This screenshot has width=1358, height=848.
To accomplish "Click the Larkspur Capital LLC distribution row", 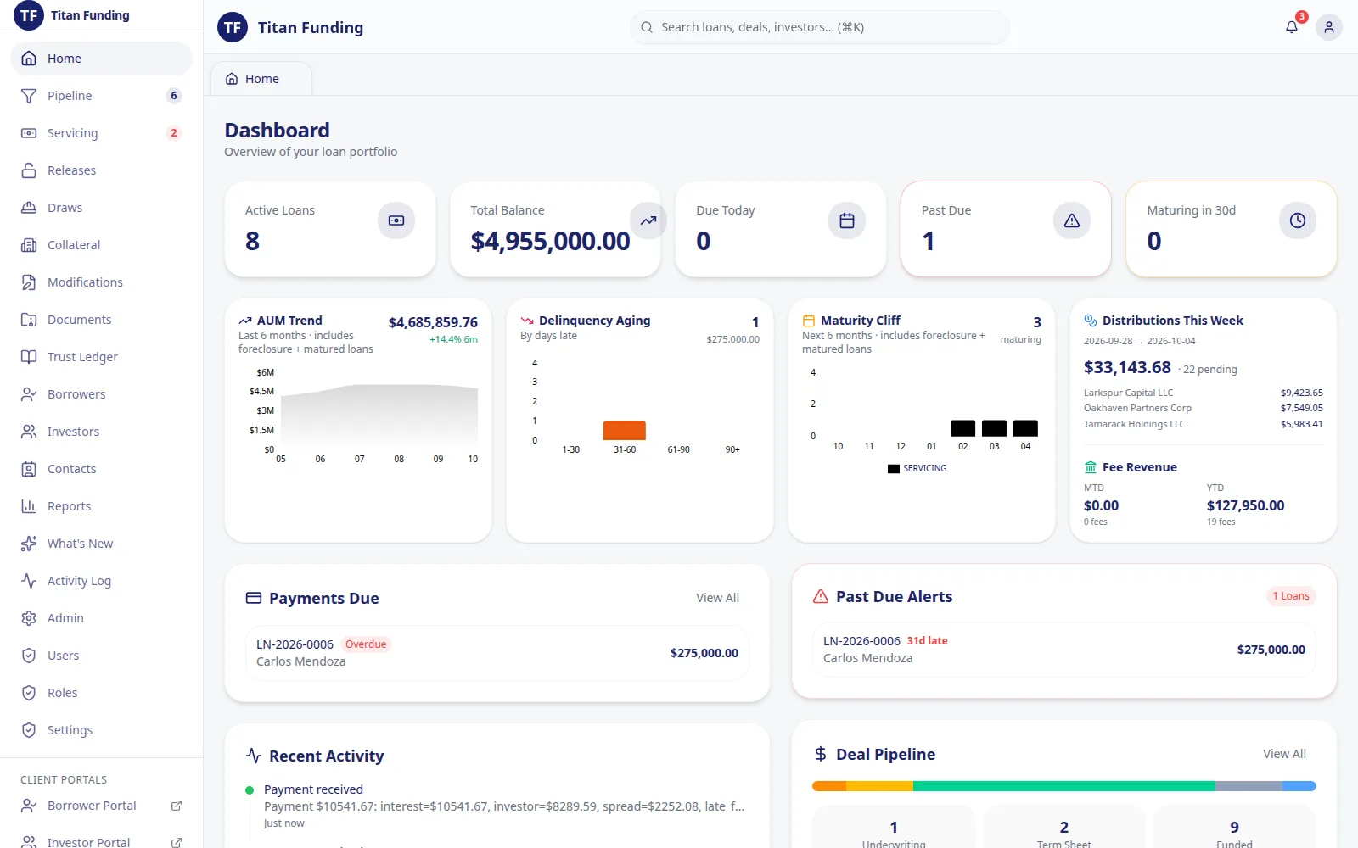I will point(1204,393).
